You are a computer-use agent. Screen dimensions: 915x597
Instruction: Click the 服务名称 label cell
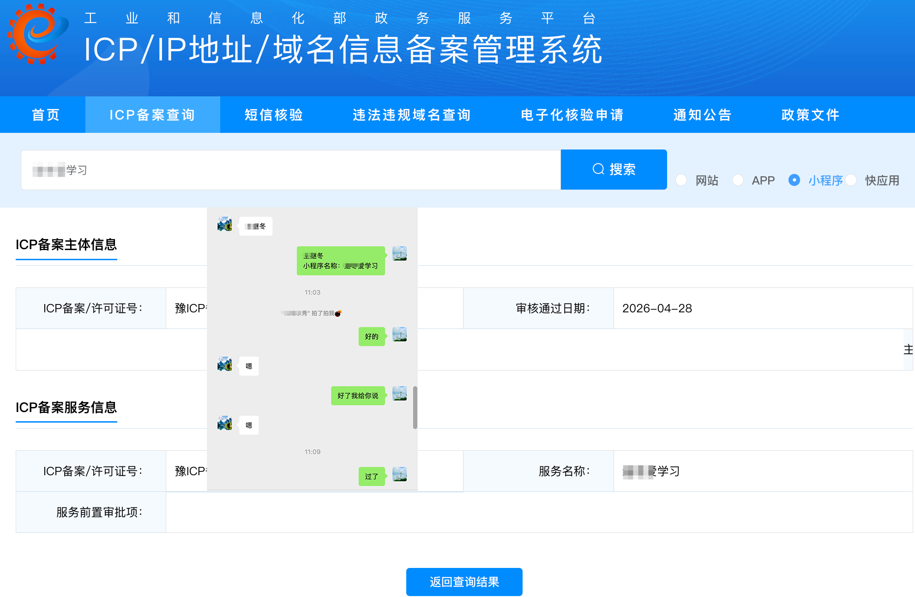click(x=538, y=471)
